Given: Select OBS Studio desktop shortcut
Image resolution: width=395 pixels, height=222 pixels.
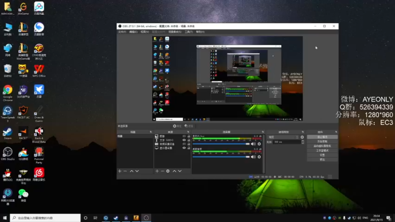Looking at the screenshot, I should [x=7, y=154].
